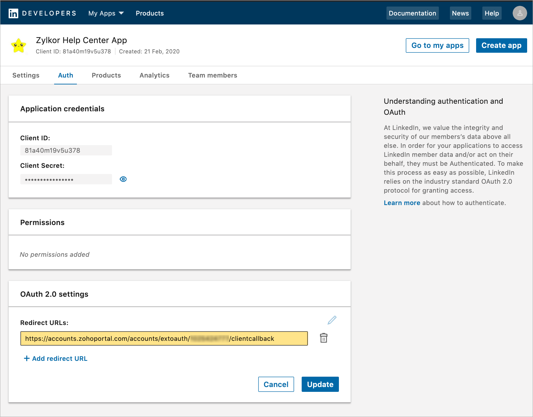The width and height of the screenshot is (533, 417).
Task: Show the client secret with eye icon
Action: [x=123, y=179]
